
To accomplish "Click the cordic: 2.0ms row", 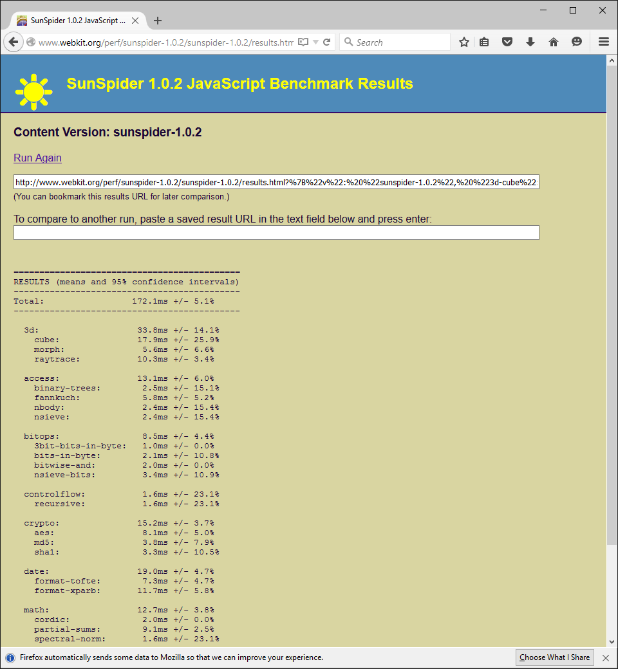I will (x=124, y=619).
